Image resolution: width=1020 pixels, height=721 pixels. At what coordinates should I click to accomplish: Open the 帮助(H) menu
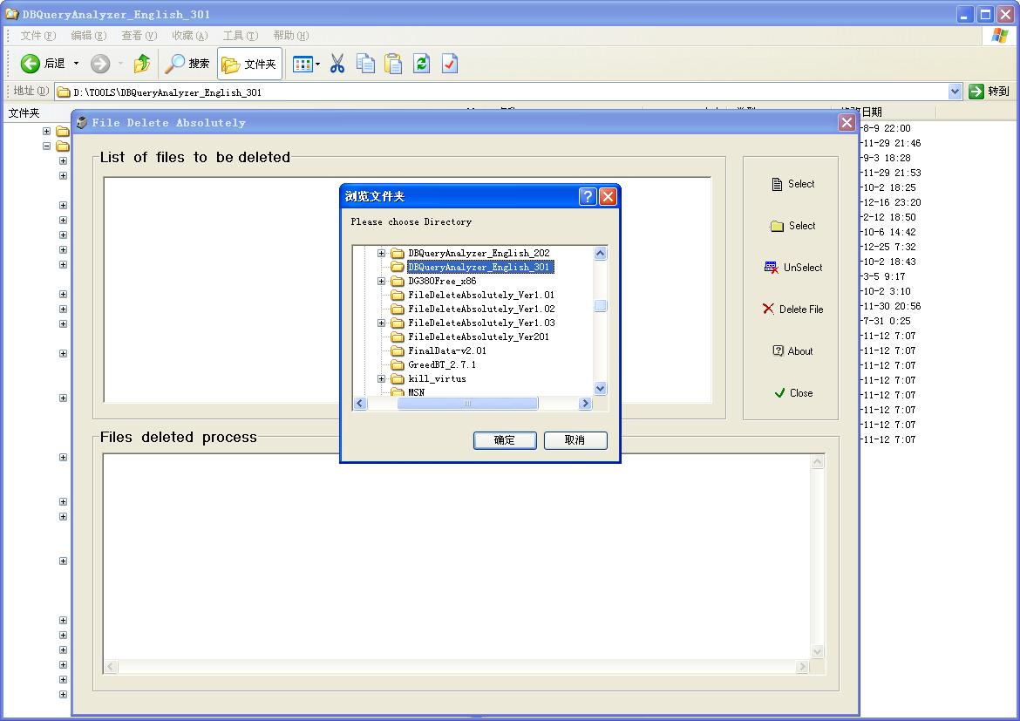pyautogui.click(x=291, y=35)
